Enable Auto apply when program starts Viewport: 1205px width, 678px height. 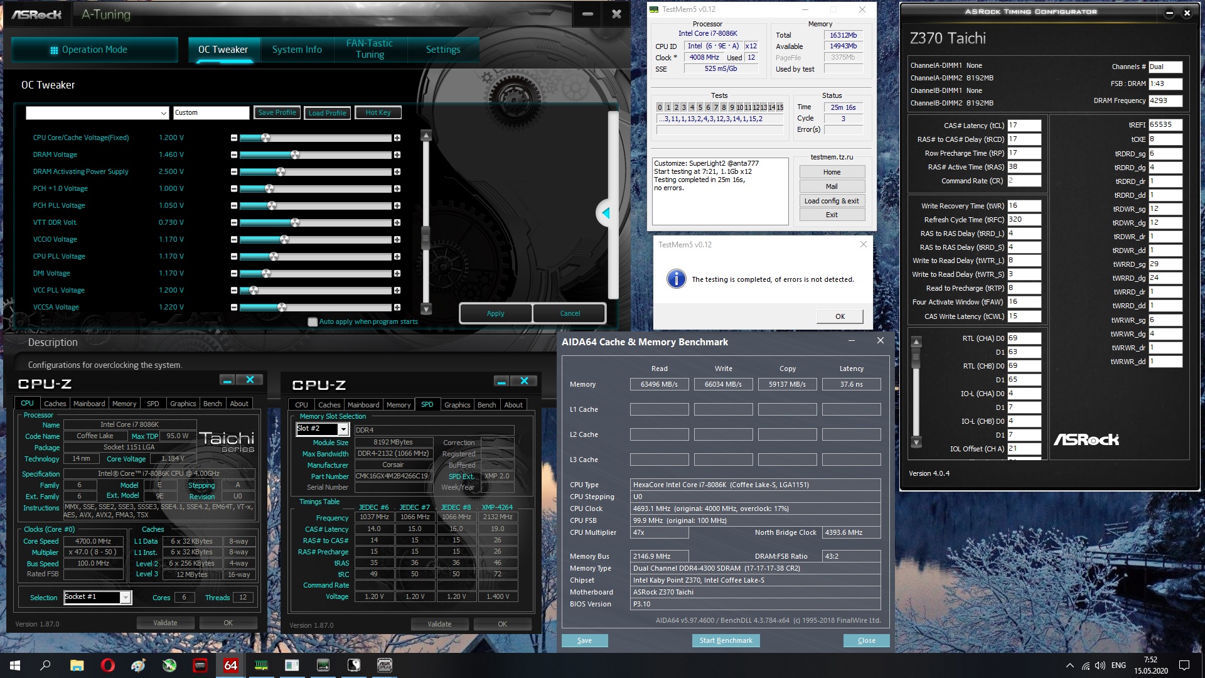click(x=313, y=322)
